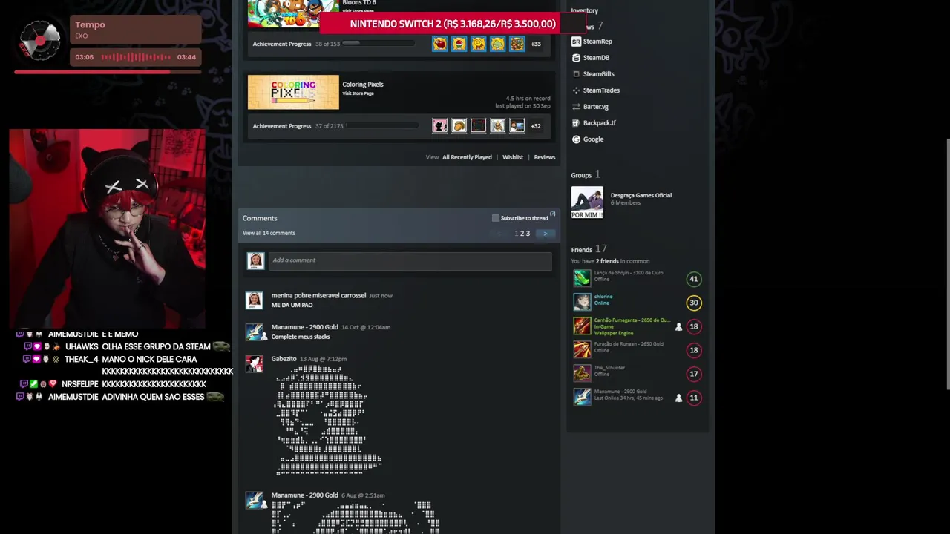Click 'Complete meus stacks' comment text
Screen dimensions: 950x534
pyautogui.click(x=301, y=337)
